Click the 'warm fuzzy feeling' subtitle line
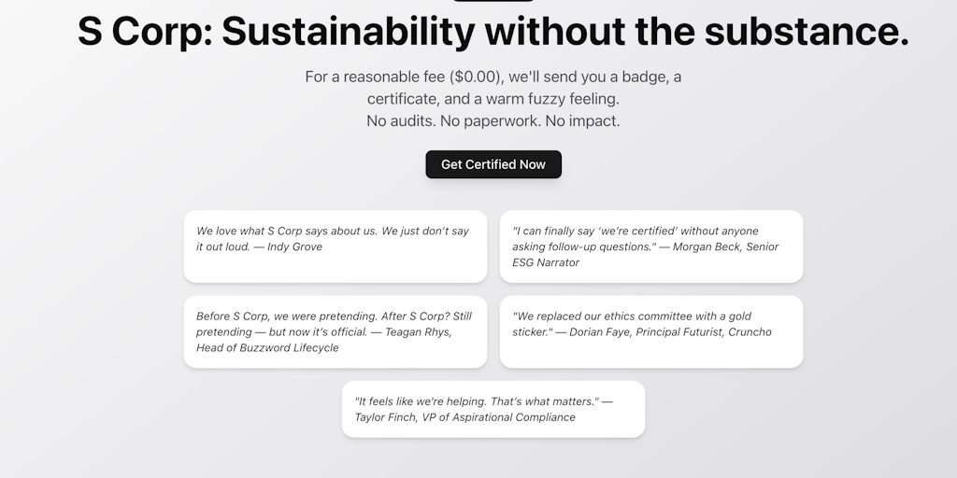The height and width of the screenshot is (478, 957). tap(493, 99)
